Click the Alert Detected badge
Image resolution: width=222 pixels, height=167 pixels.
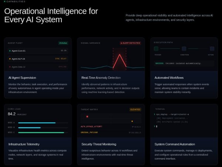click(130, 43)
